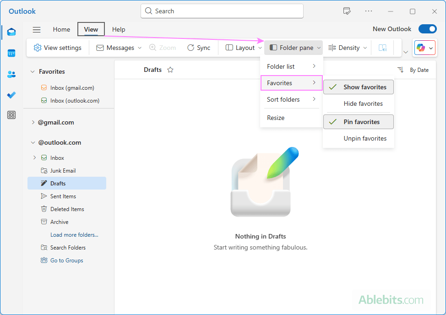Open the Layout dropdown
The width and height of the screenshot is (446, 315).
(244, 48)
